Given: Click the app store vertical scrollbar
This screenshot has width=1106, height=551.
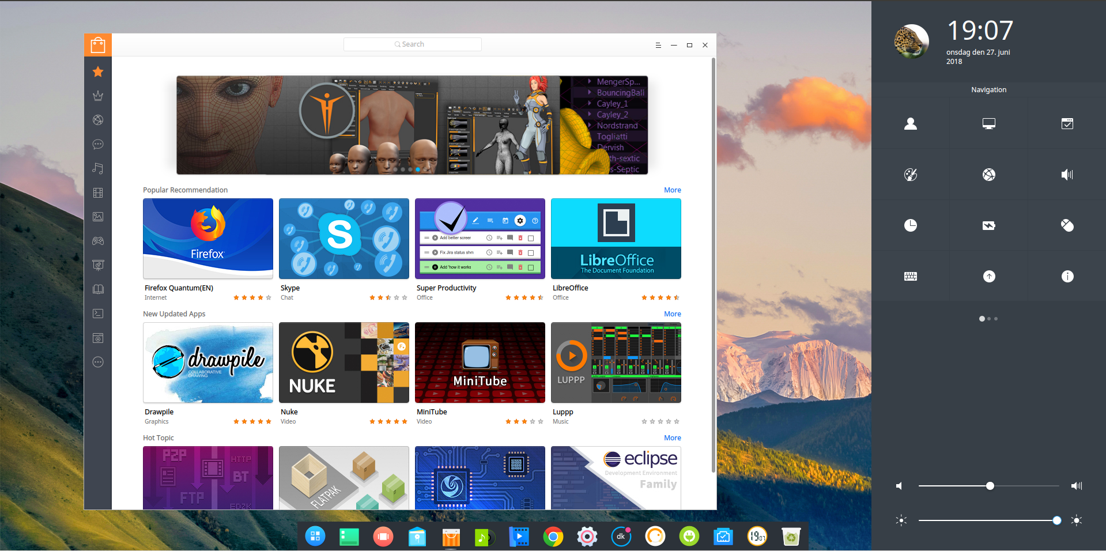Looking at the screenshot, I should pos(714,265).
